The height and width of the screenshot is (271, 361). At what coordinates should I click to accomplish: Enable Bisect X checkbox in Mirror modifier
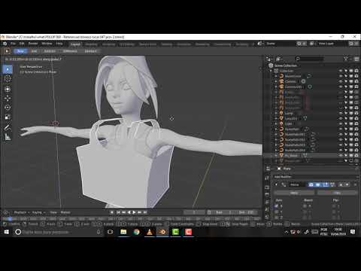[305, 206]
